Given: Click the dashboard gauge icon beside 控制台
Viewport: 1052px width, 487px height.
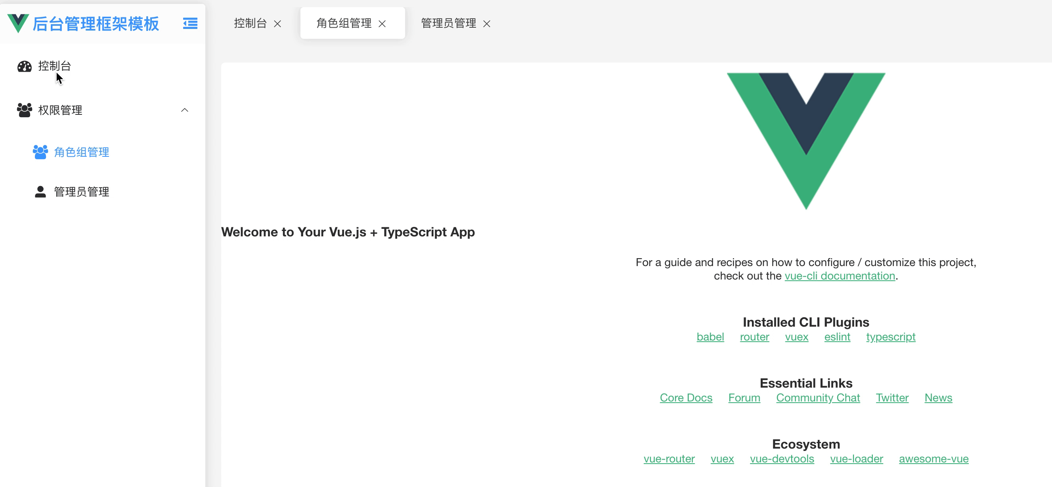Looking at the screenshot, I should (25, 66).
